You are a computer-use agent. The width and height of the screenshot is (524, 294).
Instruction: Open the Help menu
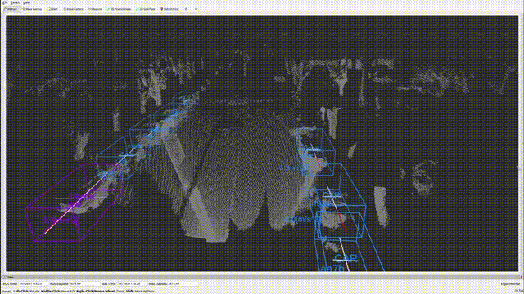point(27,2)
